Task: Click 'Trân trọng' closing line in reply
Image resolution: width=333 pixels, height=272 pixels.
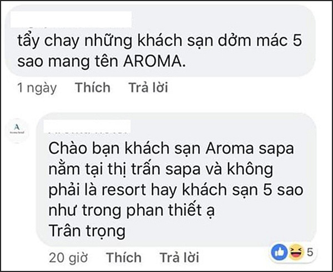Action: click(x=87, y=231)
